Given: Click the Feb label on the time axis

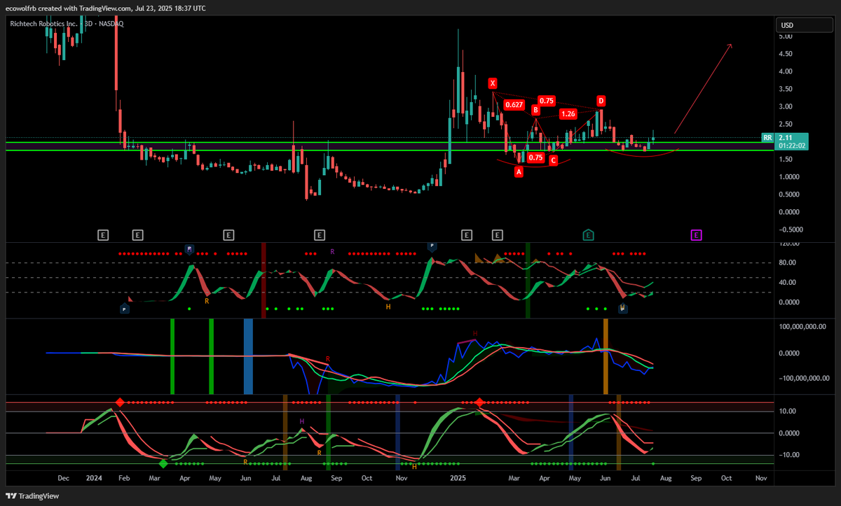Looking at the screenshot, I should [124, 479].
